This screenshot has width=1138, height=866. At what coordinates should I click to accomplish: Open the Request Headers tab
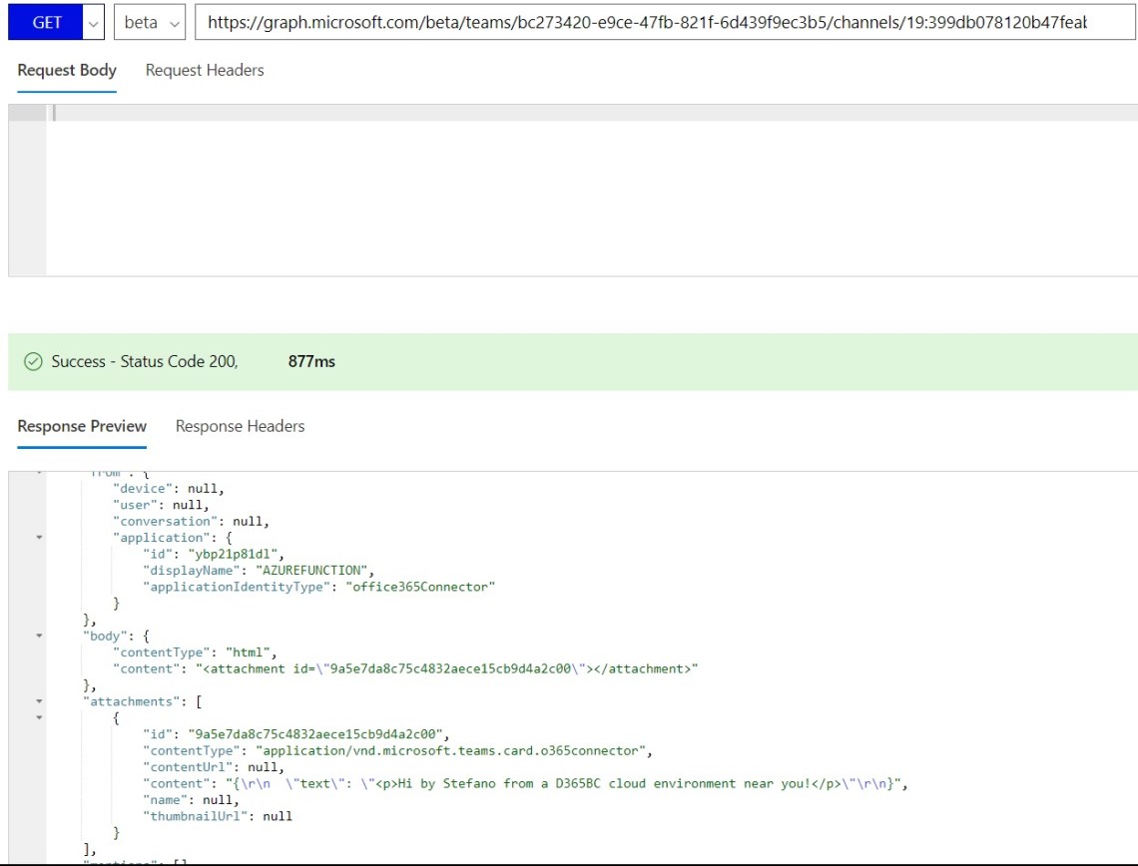205,70
